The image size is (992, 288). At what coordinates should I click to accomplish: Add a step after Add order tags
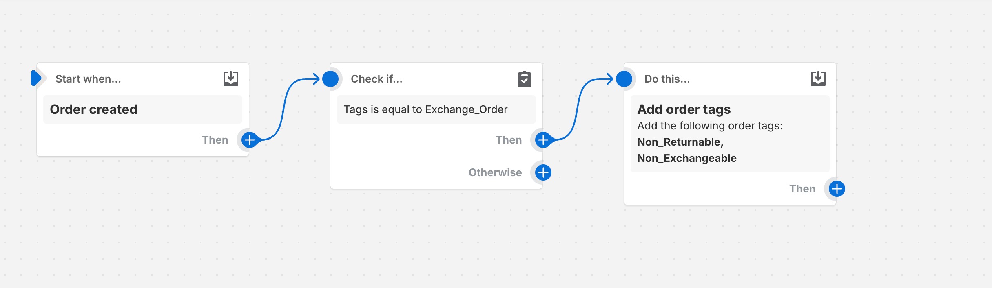coord(837,189)
